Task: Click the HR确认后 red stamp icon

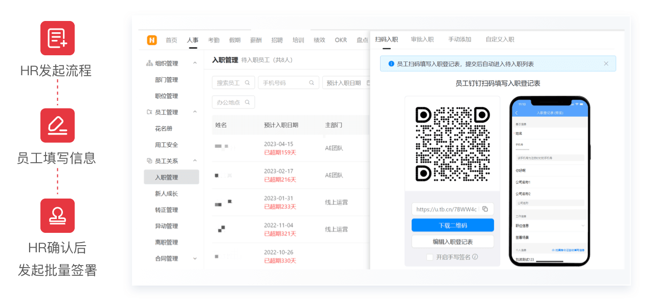Action: point(57,215)
